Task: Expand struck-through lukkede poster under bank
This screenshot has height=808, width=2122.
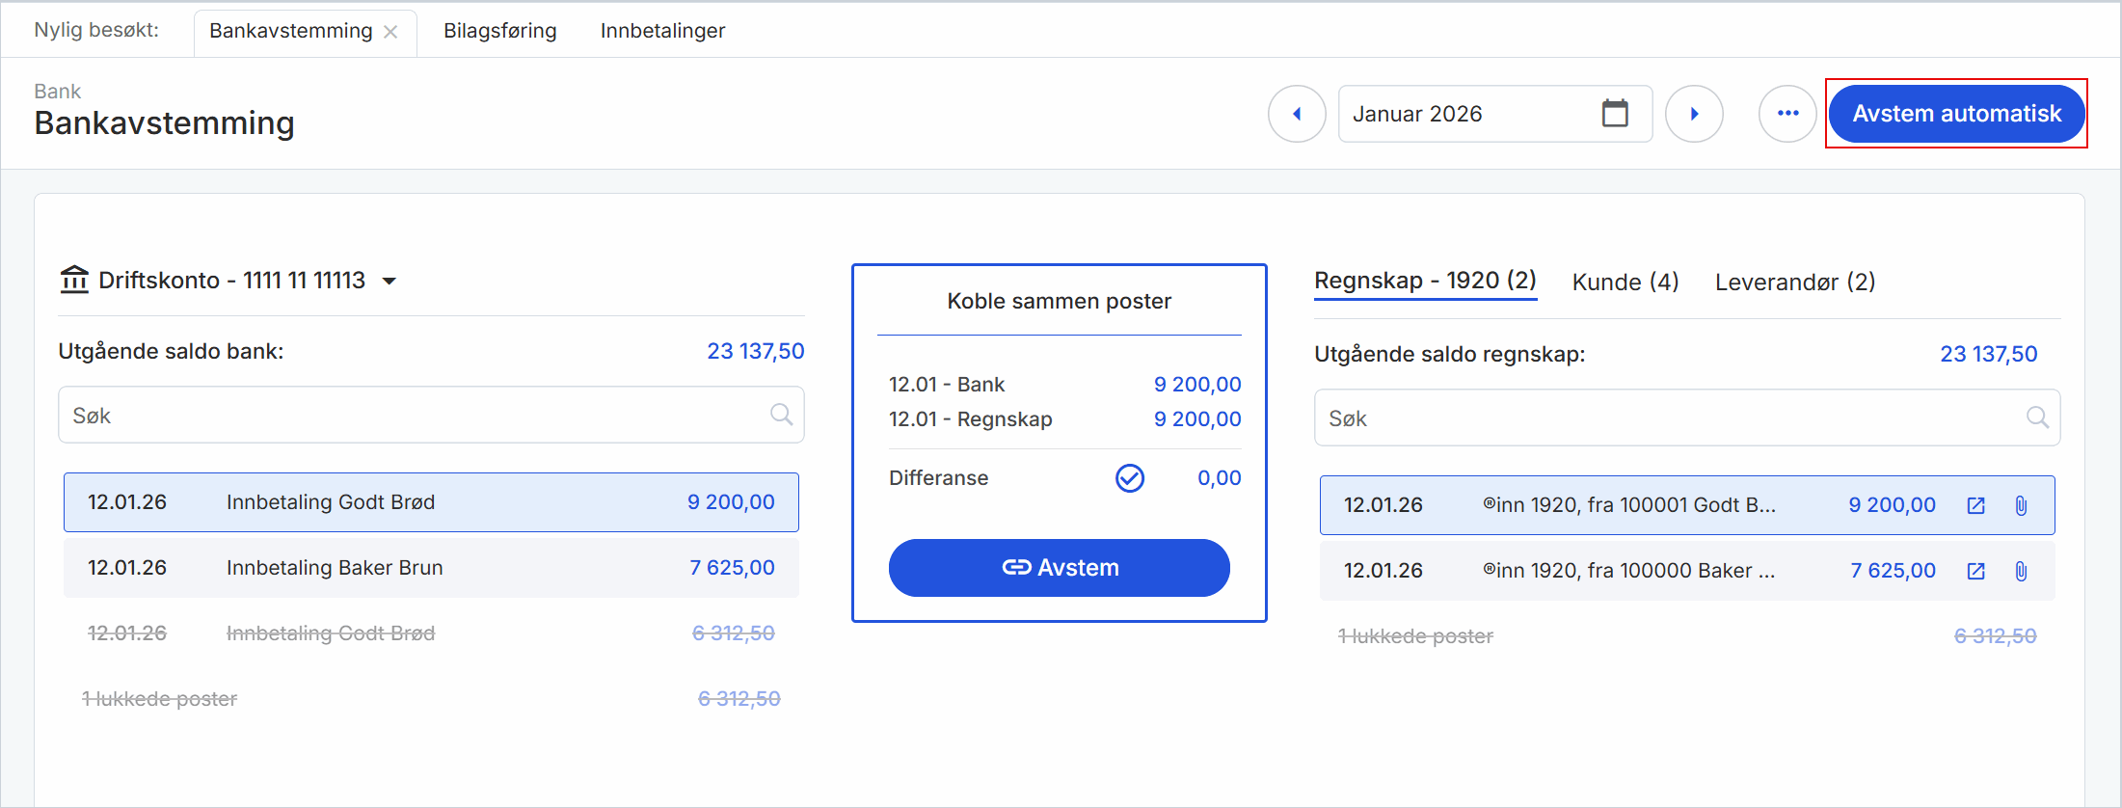Action: [x=160, y=699]
